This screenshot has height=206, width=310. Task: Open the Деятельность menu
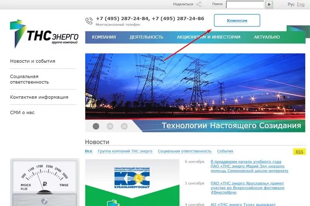(146, 37)
